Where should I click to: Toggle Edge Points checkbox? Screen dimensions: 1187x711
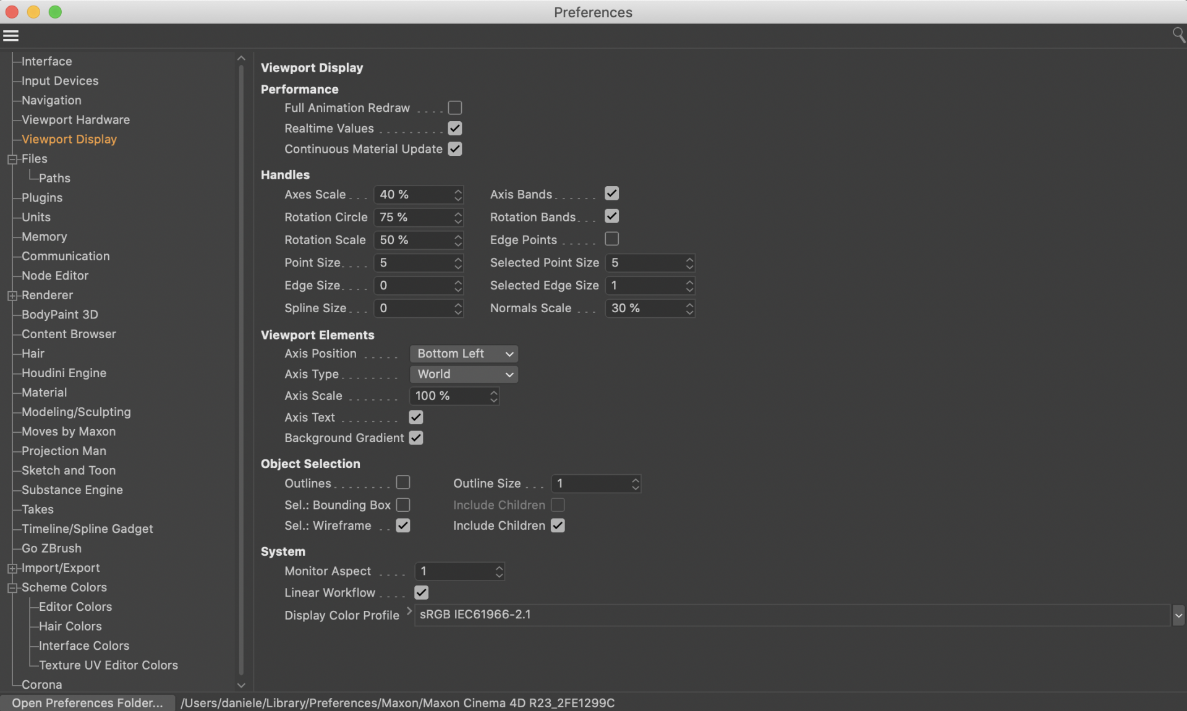[611, 239]
